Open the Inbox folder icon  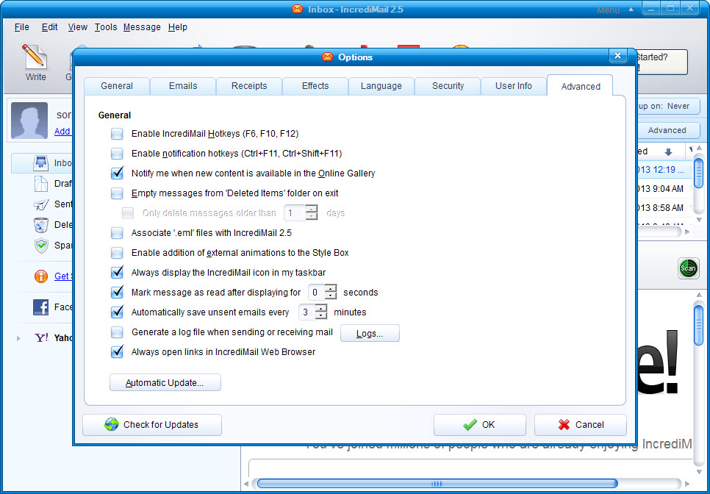pyautogui.click(x=41, y=163)
